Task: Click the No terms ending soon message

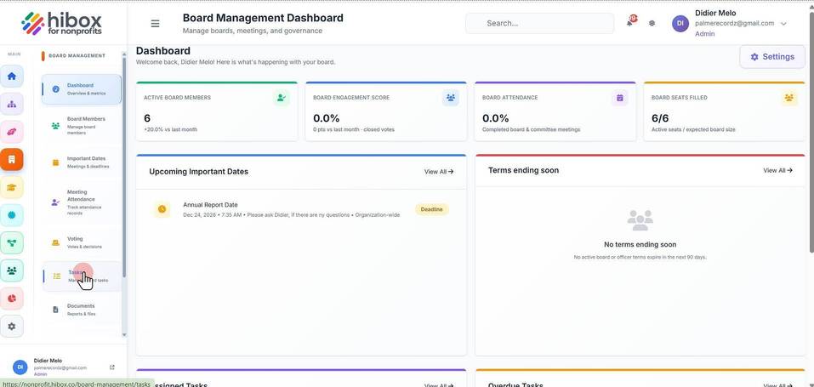Action: (x=640, y=244)
